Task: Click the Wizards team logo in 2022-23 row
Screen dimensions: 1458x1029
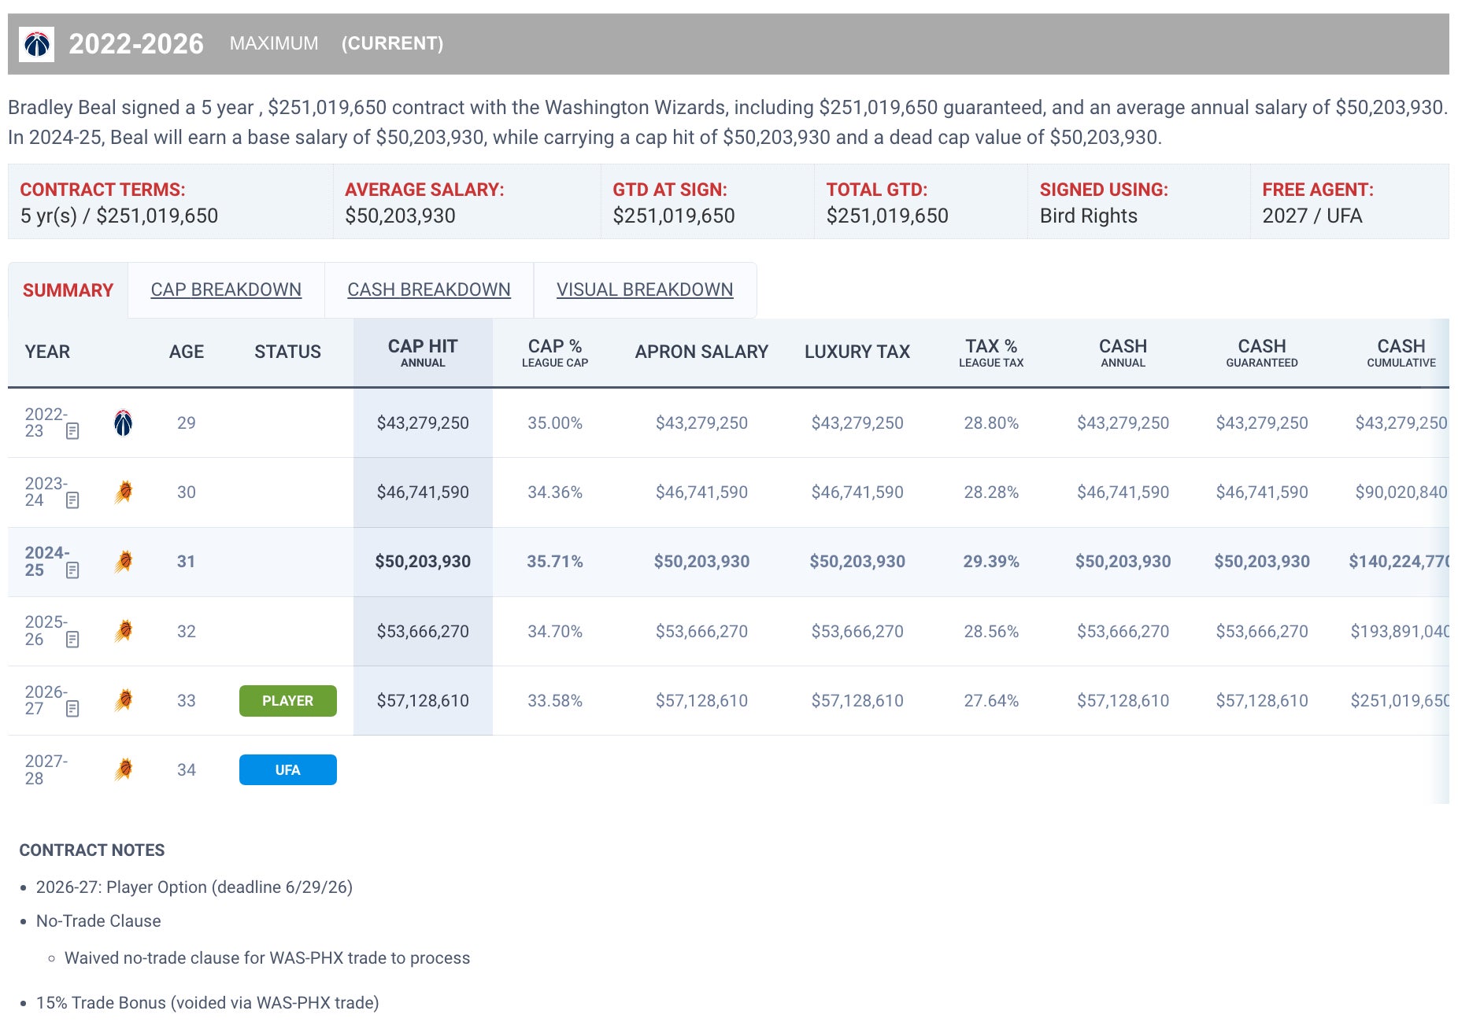Action: tap(123, 423)
